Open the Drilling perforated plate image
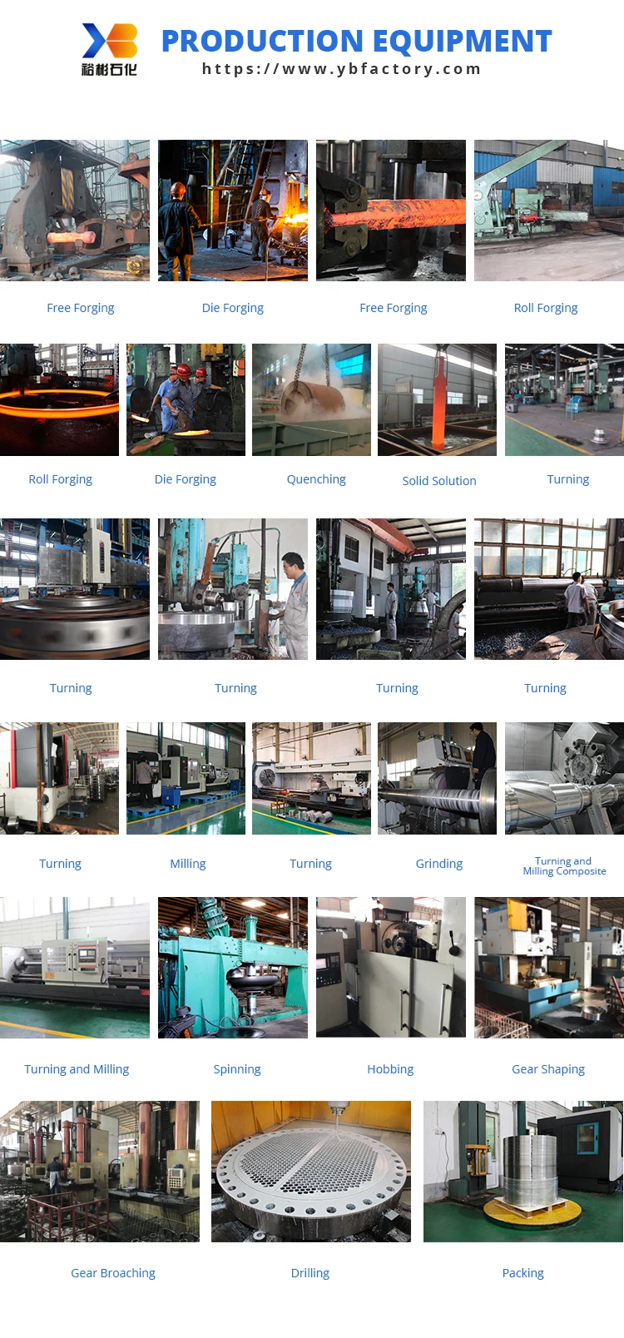The image size is (624, 1338). 311,1172
